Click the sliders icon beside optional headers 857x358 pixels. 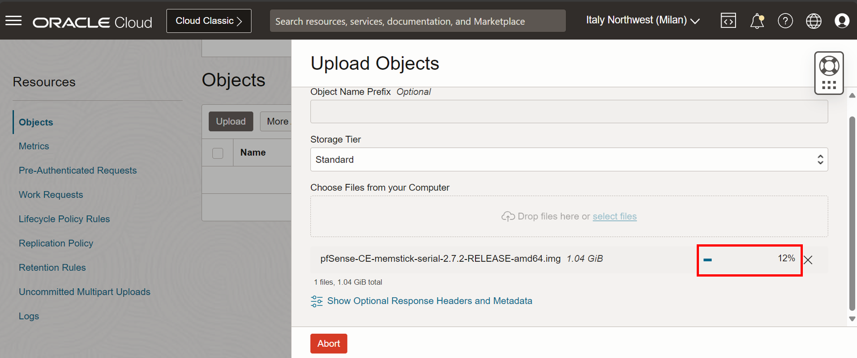pos(317,301)
